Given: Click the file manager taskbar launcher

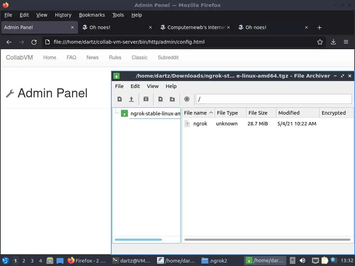Looking at the screenshot, I should click(x=50, y=260).
